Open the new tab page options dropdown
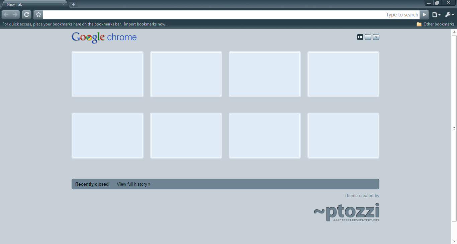 click(x=376, y=37)
